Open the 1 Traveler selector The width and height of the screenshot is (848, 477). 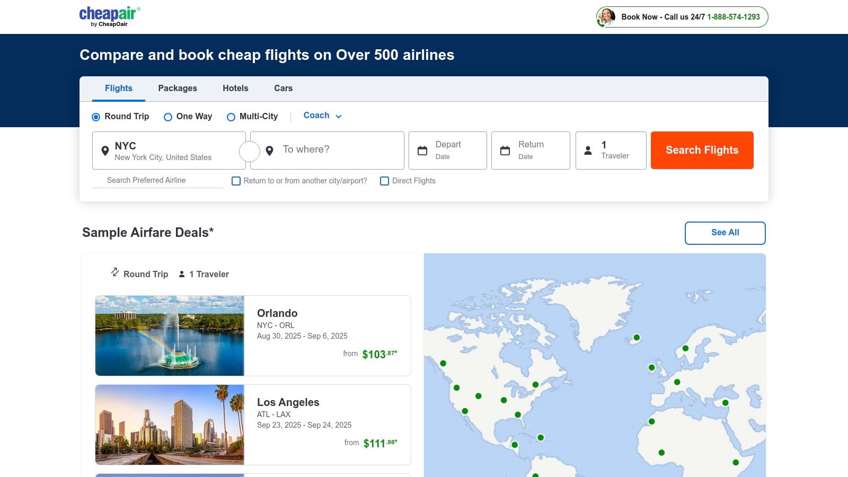point(611,151)
